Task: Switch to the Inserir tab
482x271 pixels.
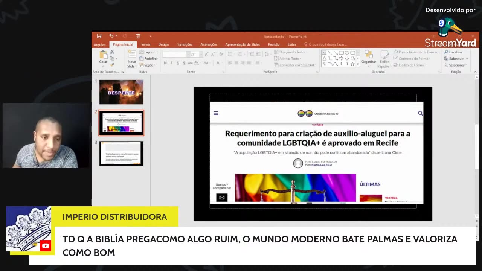Action: coord(146,44)
